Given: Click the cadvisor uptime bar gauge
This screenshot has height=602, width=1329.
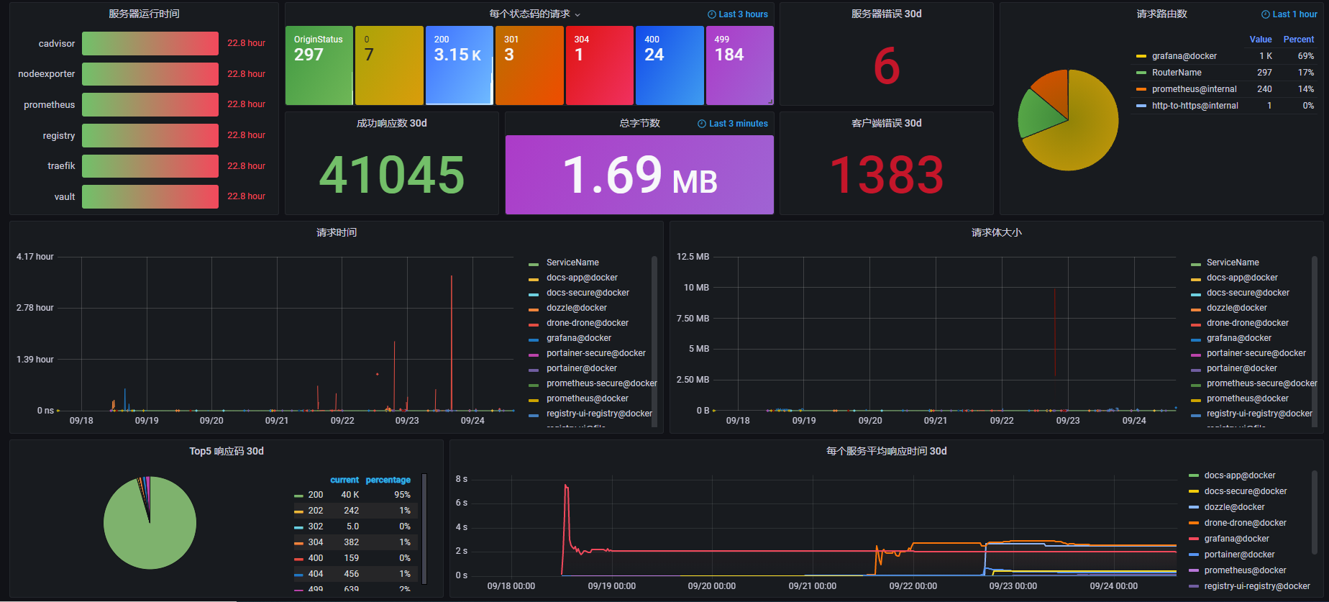Looking at the screenshot, I should [x=150, y=44].
